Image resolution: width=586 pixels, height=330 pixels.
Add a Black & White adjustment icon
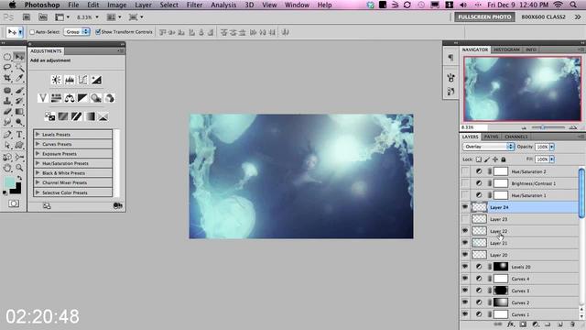(82, 98)
